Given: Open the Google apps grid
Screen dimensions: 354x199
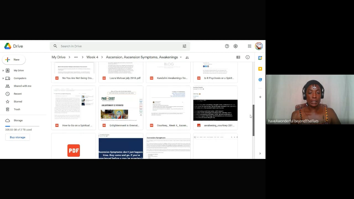Looking at the screenshot, I should pos(249,46).
